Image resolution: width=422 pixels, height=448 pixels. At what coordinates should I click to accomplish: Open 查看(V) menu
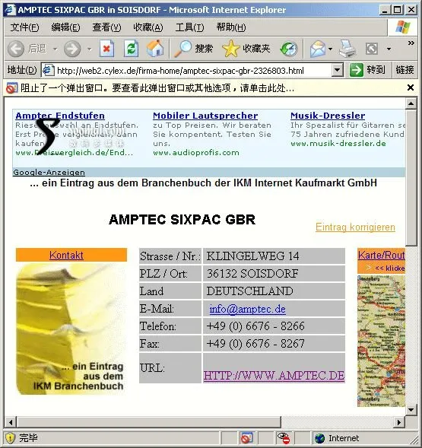pos(106,27)
